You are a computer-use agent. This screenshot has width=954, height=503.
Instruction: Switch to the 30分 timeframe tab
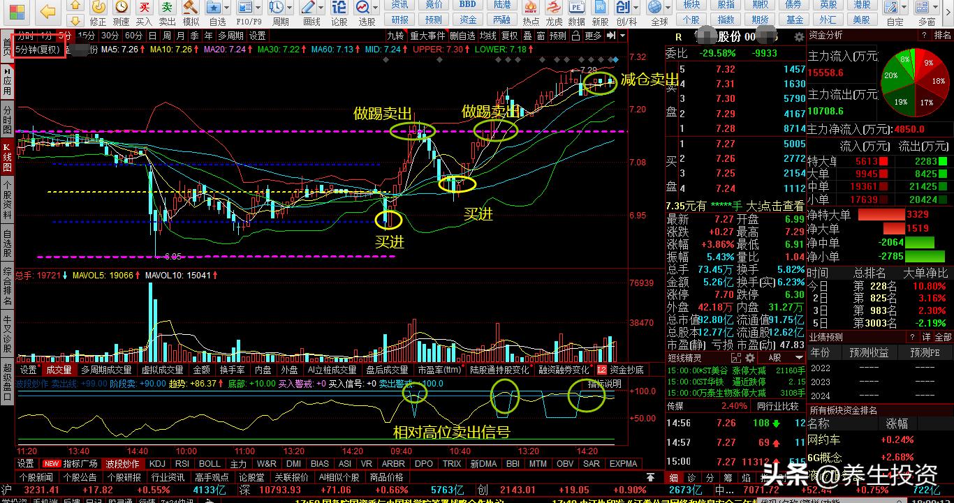pyautogui.click(x=110, y=36)
